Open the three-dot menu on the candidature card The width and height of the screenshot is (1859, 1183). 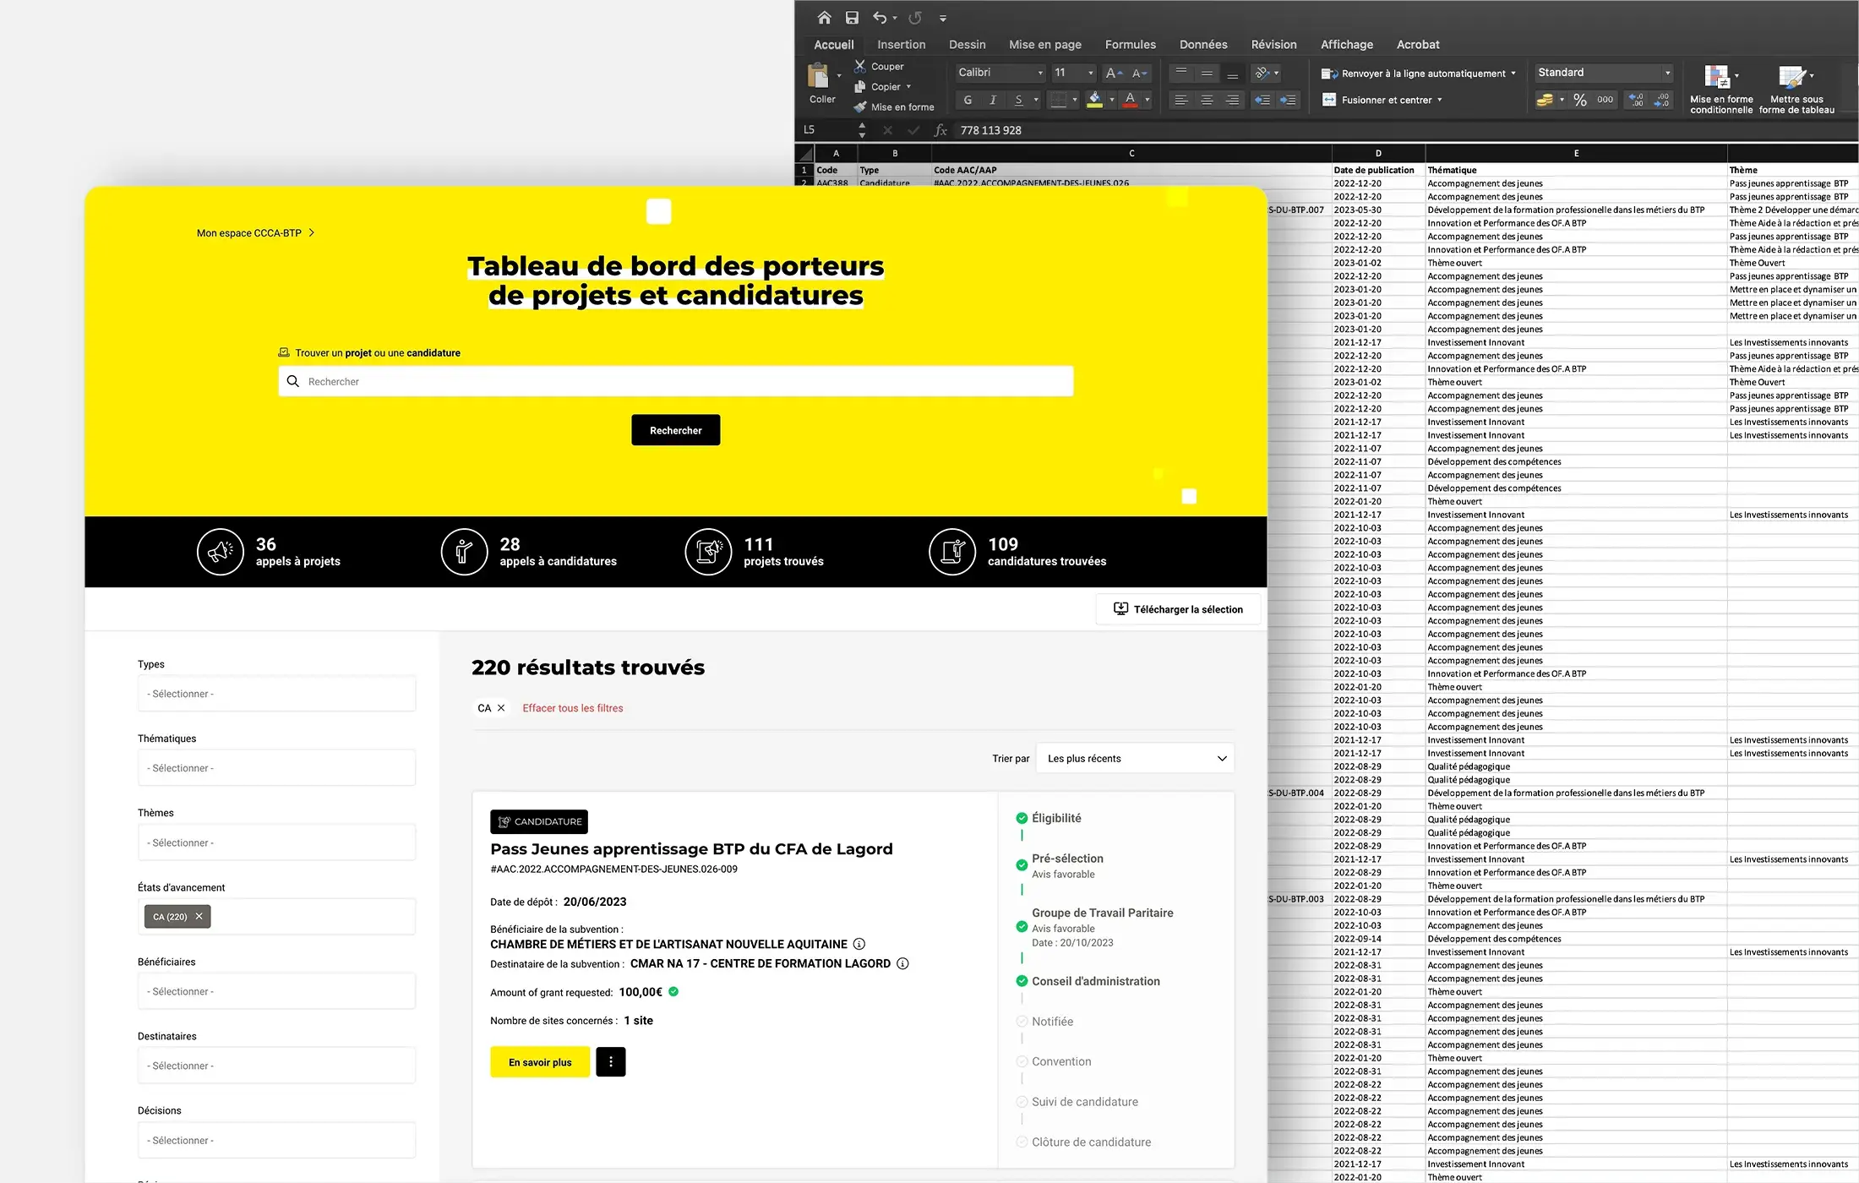[611, 1062]
